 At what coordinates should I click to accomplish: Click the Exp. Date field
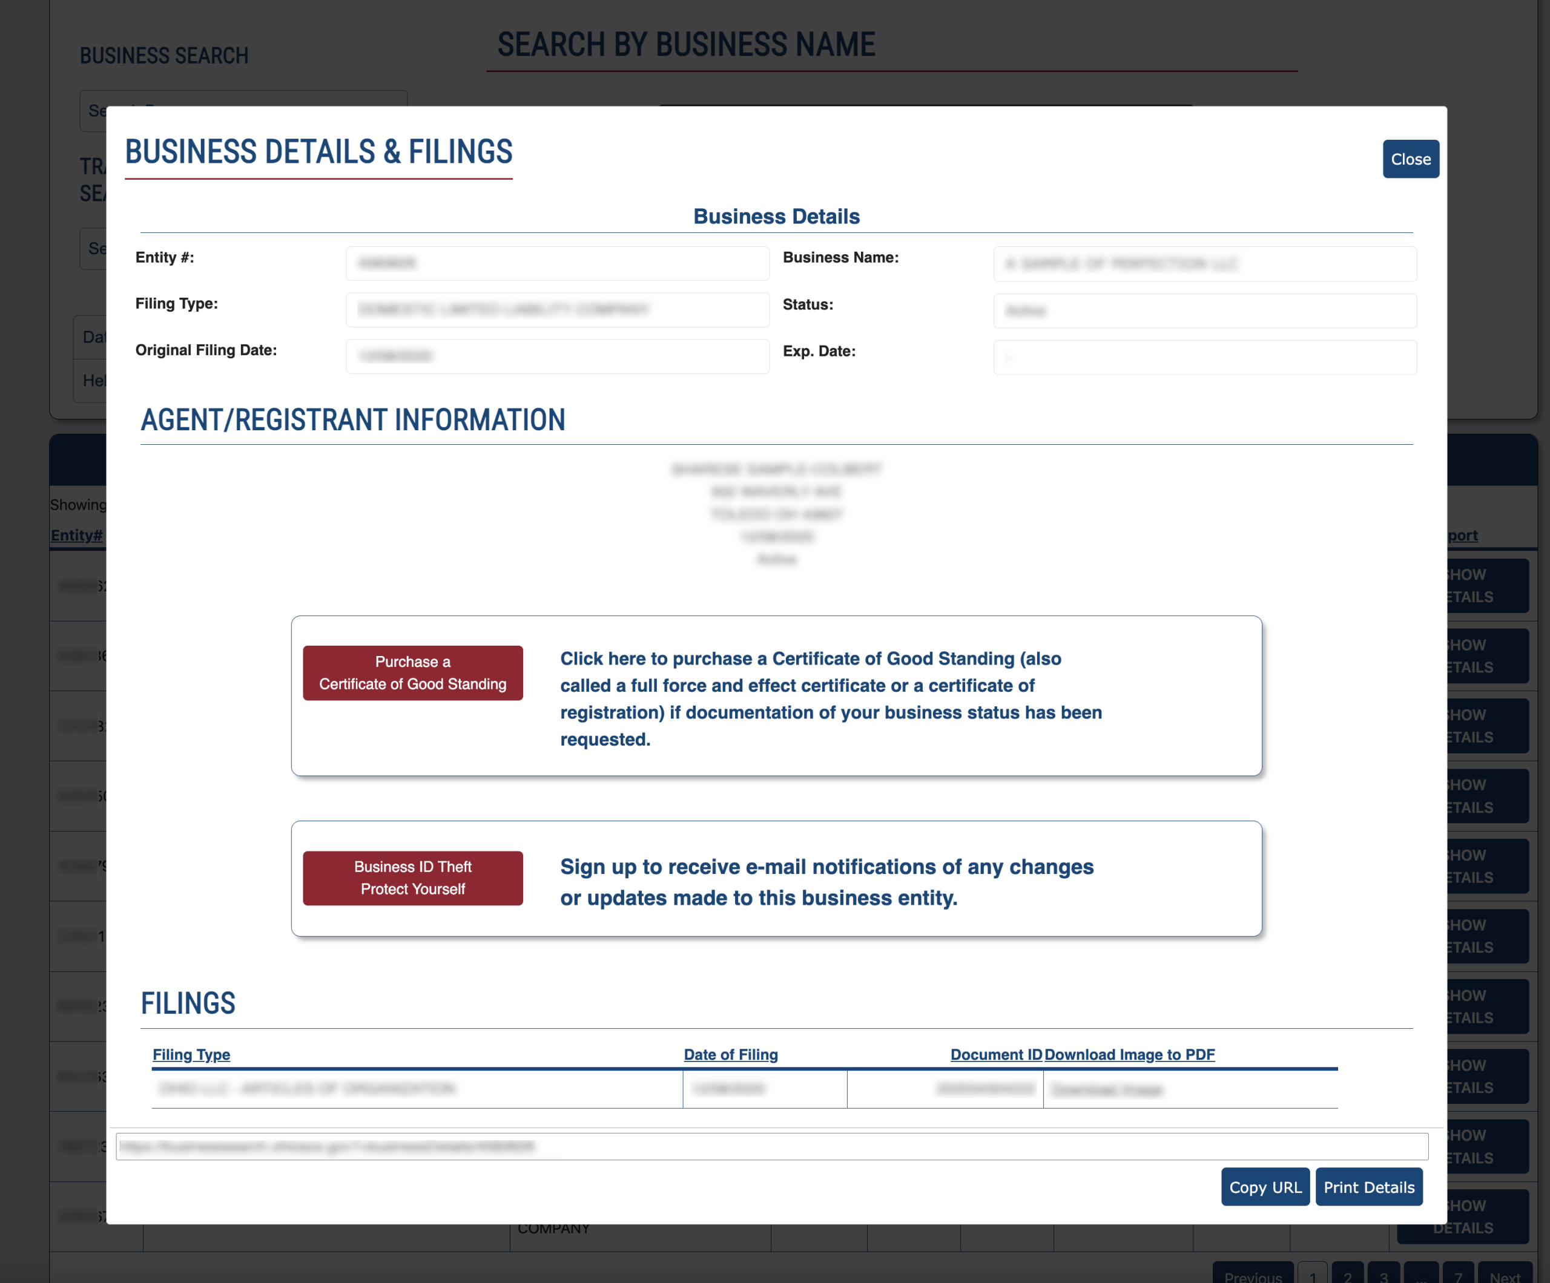[1204, 358]
